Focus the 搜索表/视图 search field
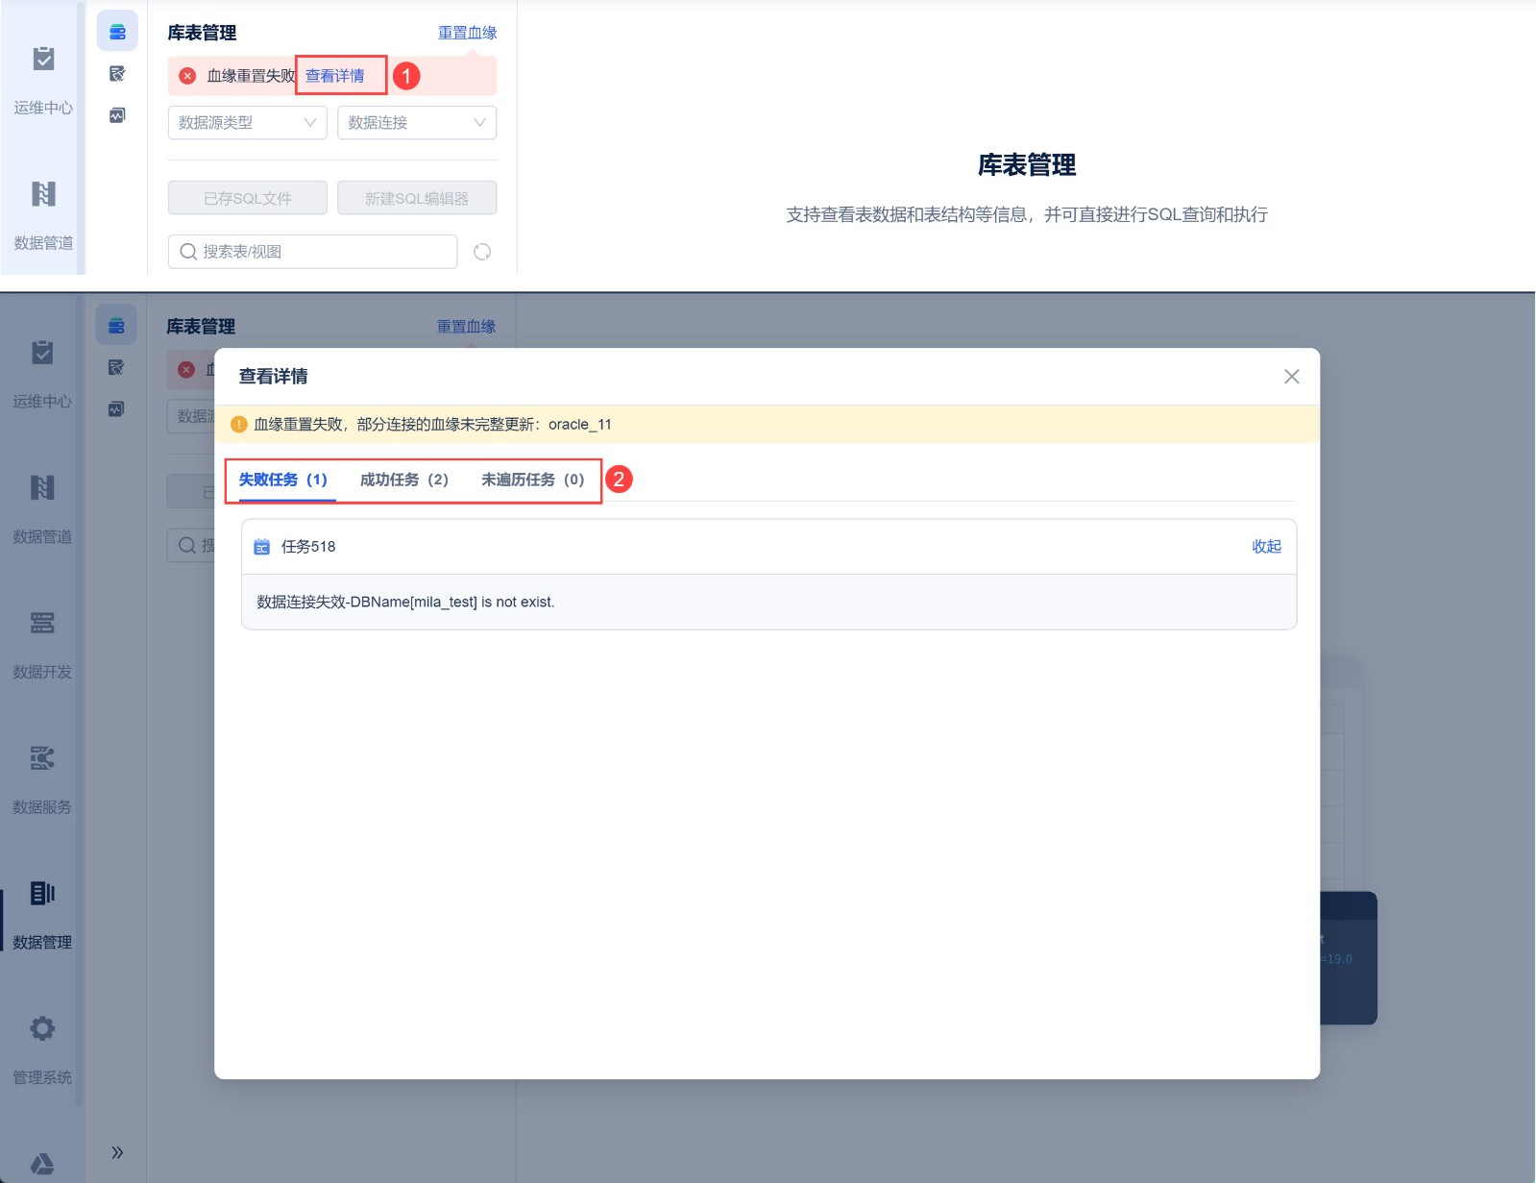The height and width of the screenshot is (1183, 1536). (x=312, y=252)
